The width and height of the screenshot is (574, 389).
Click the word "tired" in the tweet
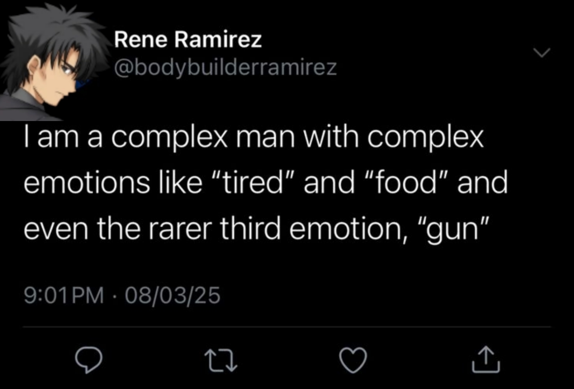click(252, 183)
